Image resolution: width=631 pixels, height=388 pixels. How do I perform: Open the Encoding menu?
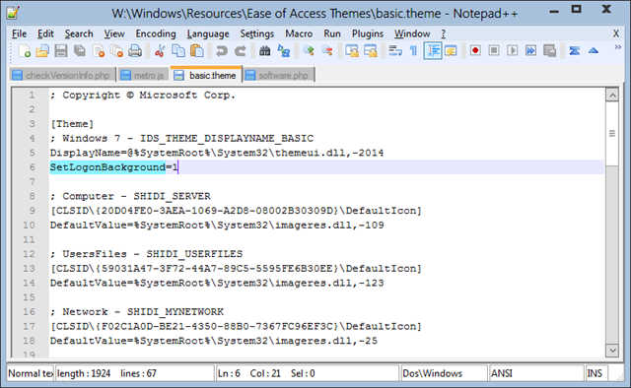pos(156,33)
